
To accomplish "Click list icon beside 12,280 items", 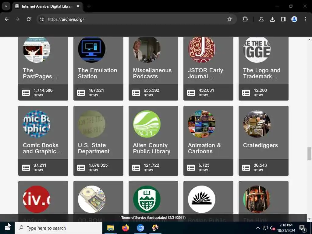I will [x=246, y=93].
